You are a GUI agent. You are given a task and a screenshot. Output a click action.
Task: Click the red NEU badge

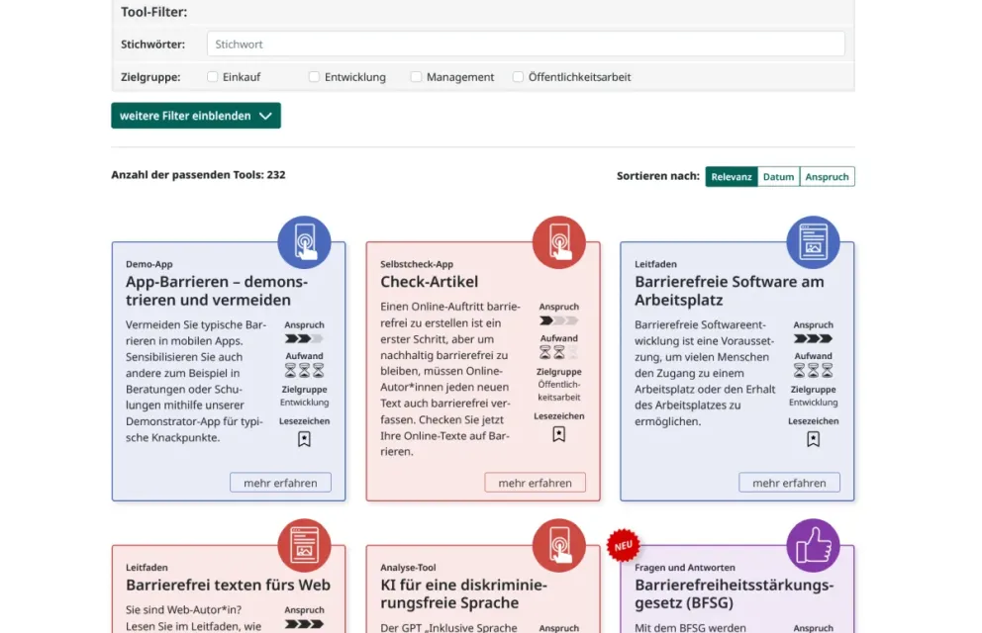[x=623, y=545]
